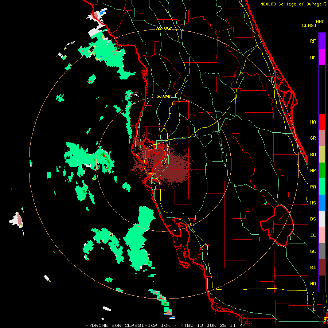Click the IC legend label
This screenshot has height=328, width=328.
[x=313, y=235]
